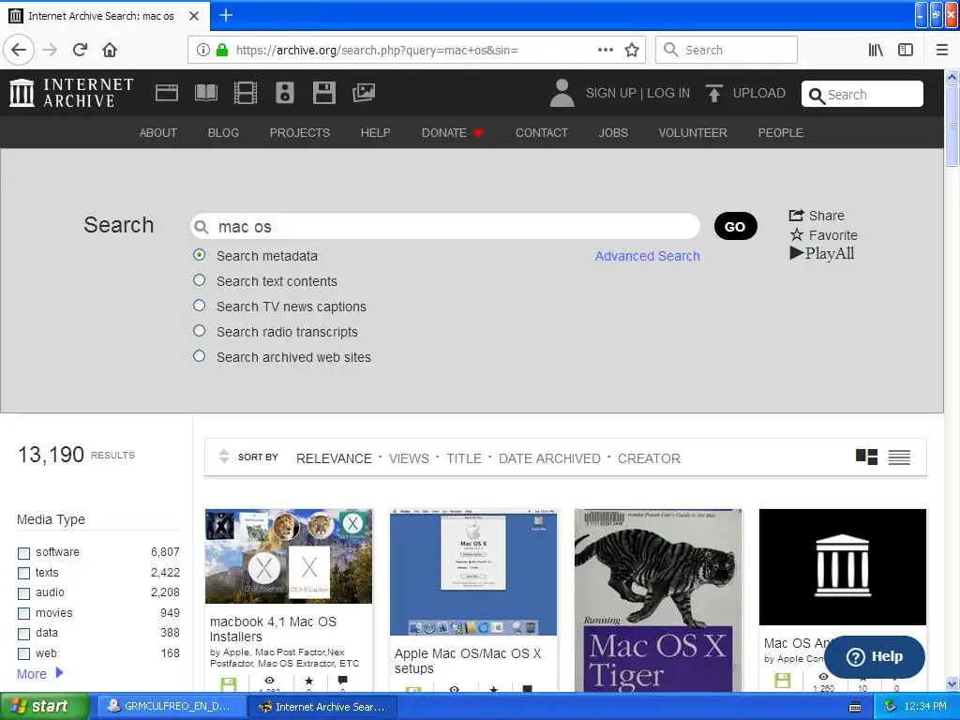Toggle the browser sidebar icon
Viewport: 960px width, 720px height.
point(906,51)
